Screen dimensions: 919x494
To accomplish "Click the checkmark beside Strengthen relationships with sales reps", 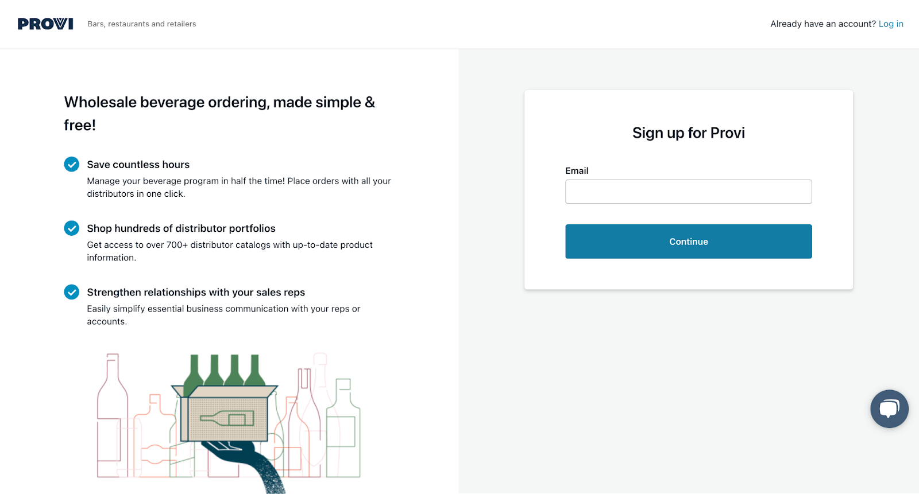I will tap(71, 292).
